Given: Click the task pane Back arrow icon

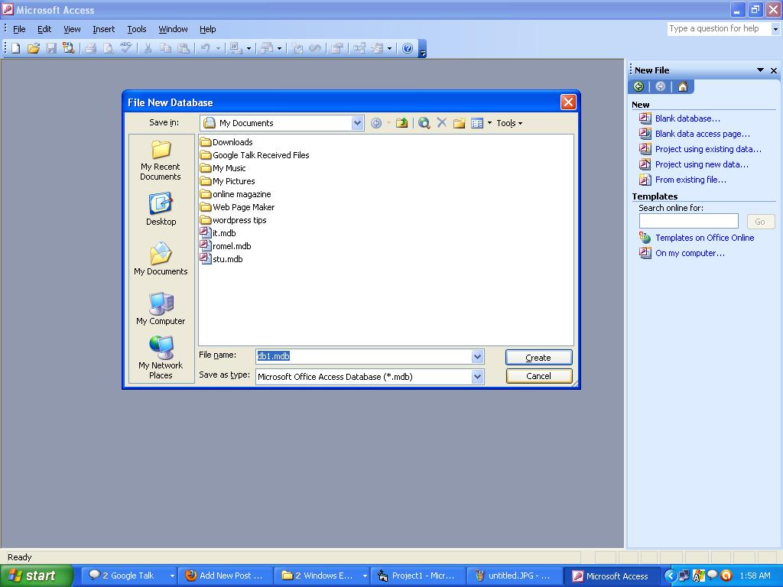Looking at the screenshot, I should [x=638, y=86].
